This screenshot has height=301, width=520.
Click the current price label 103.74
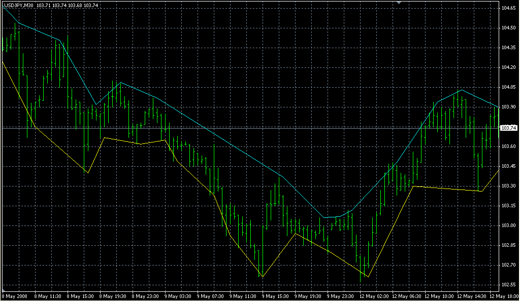point(509,128)
